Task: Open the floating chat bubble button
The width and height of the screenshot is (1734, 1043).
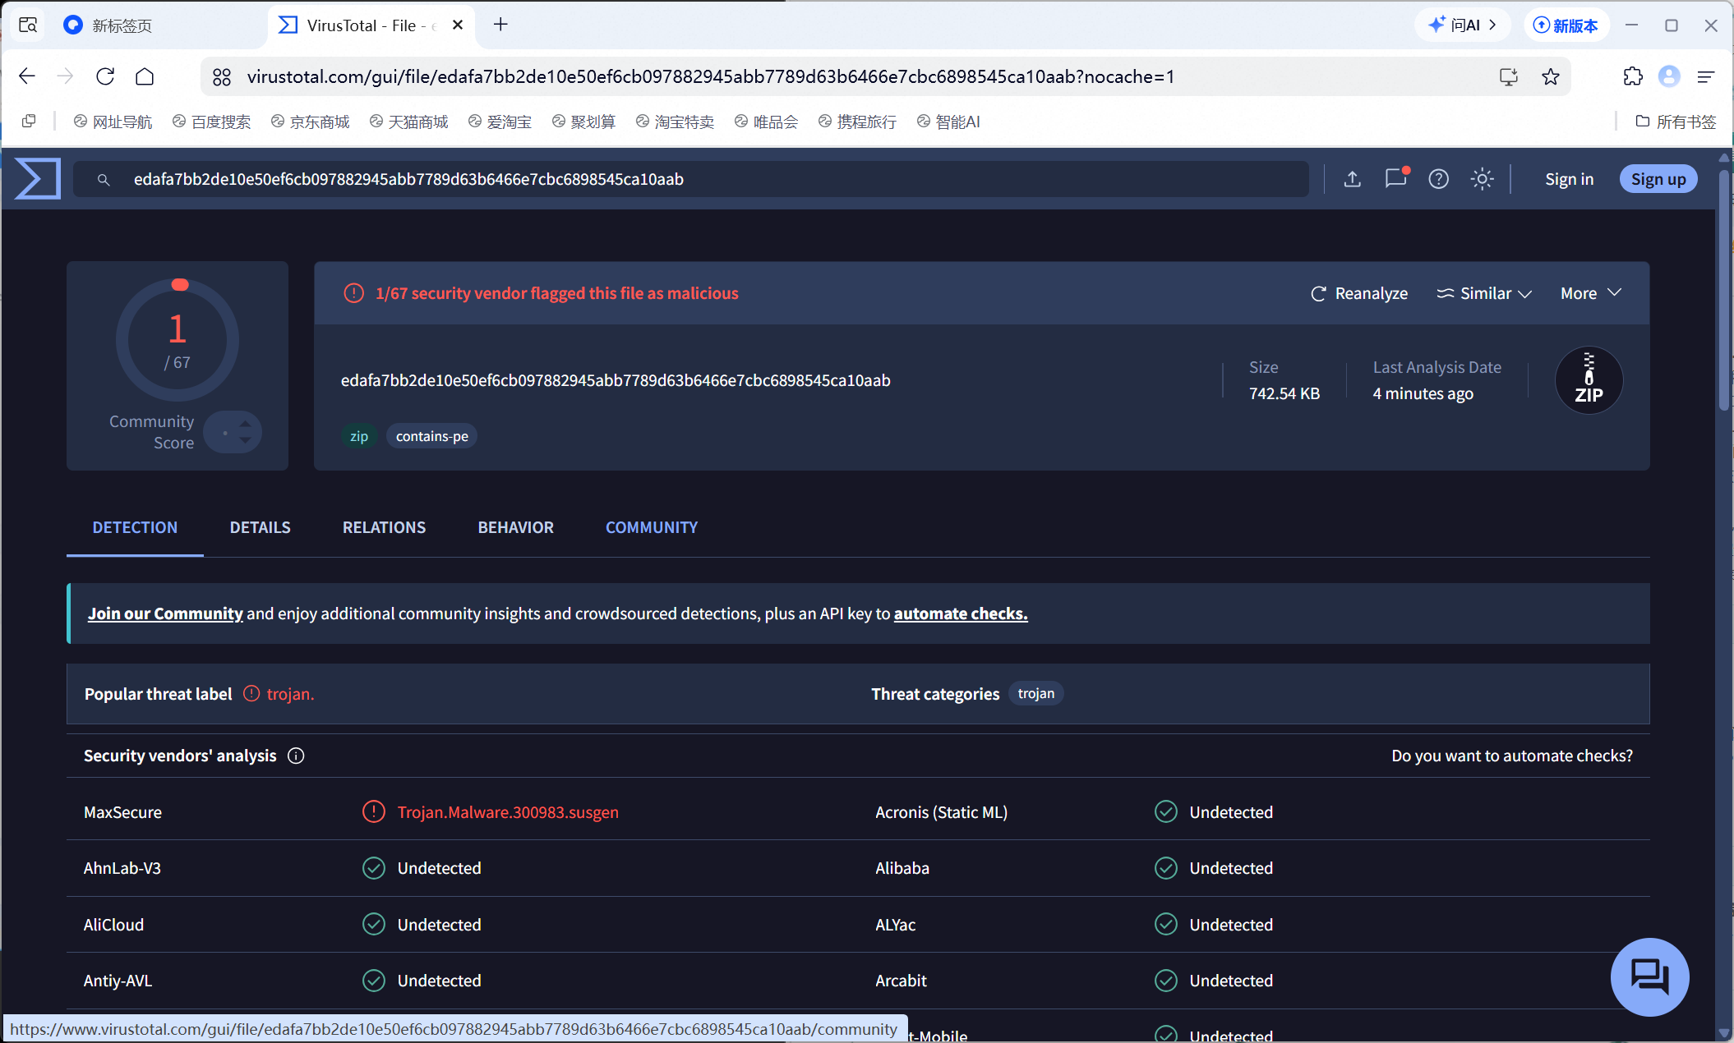Action: pyautogui.click(x=1649, y=976)
